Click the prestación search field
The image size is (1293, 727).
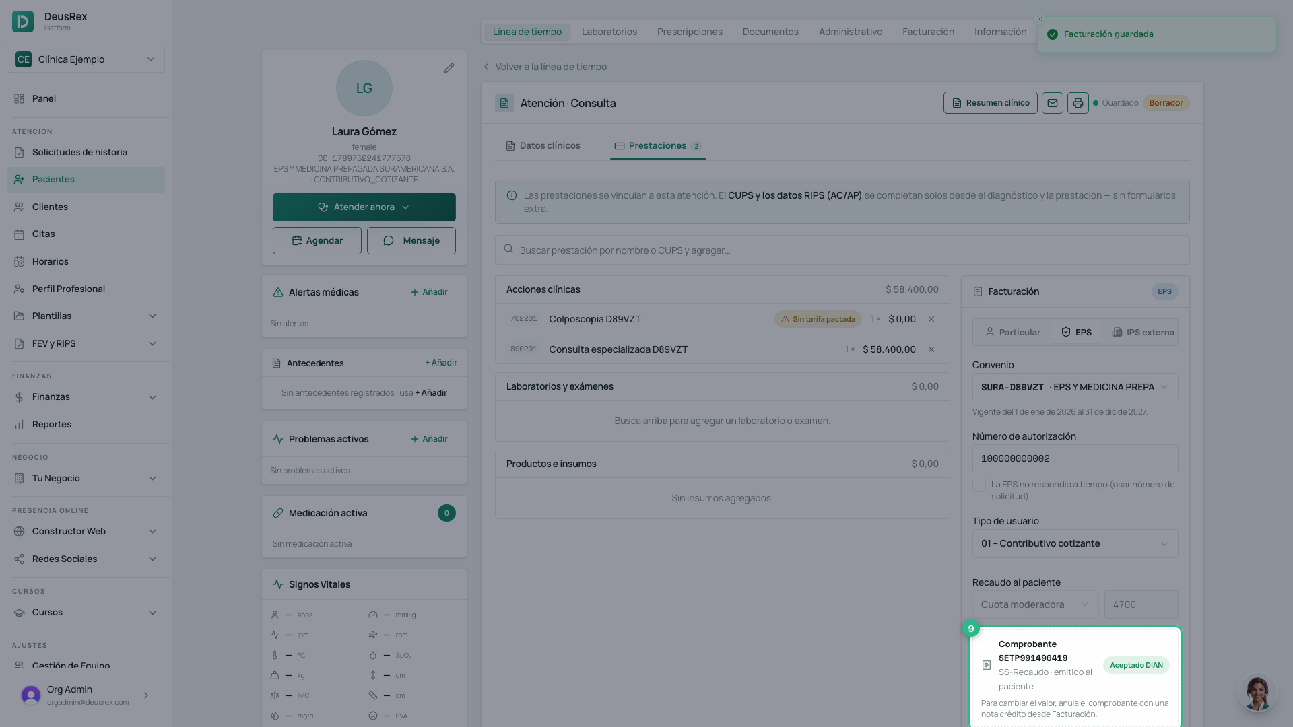pos(842,250)
